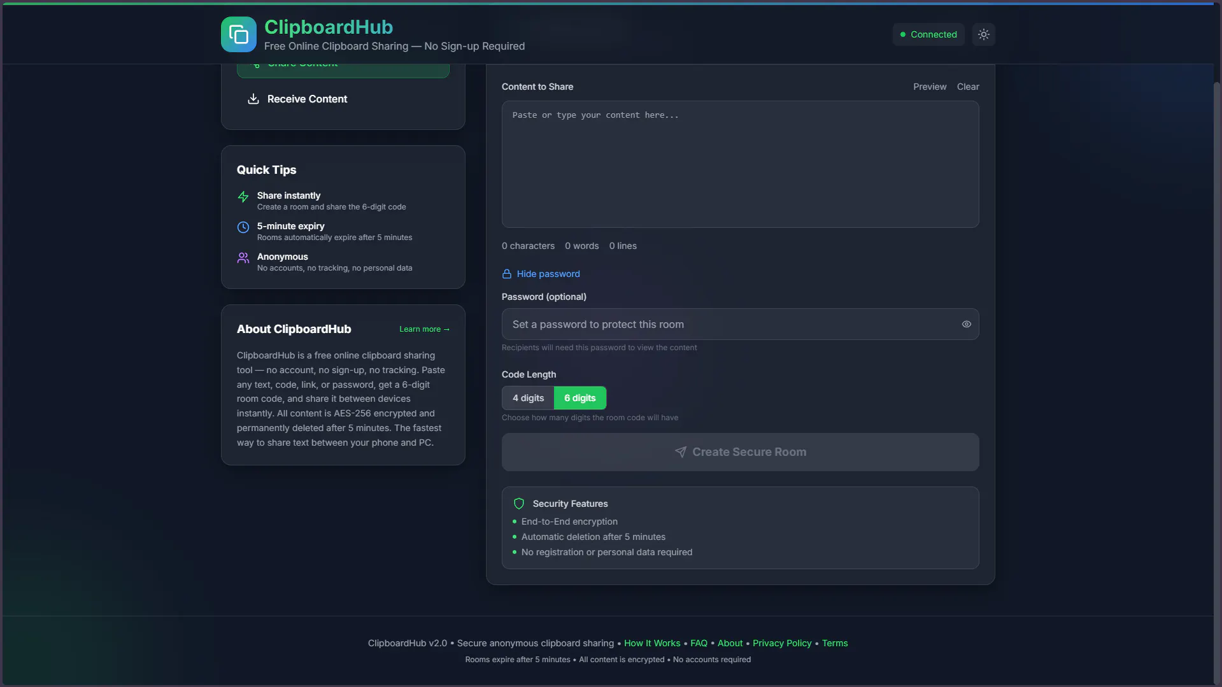Toggle the light/dark theme sun icon
The image size is (1222, 687).
[x=983, y=34]
